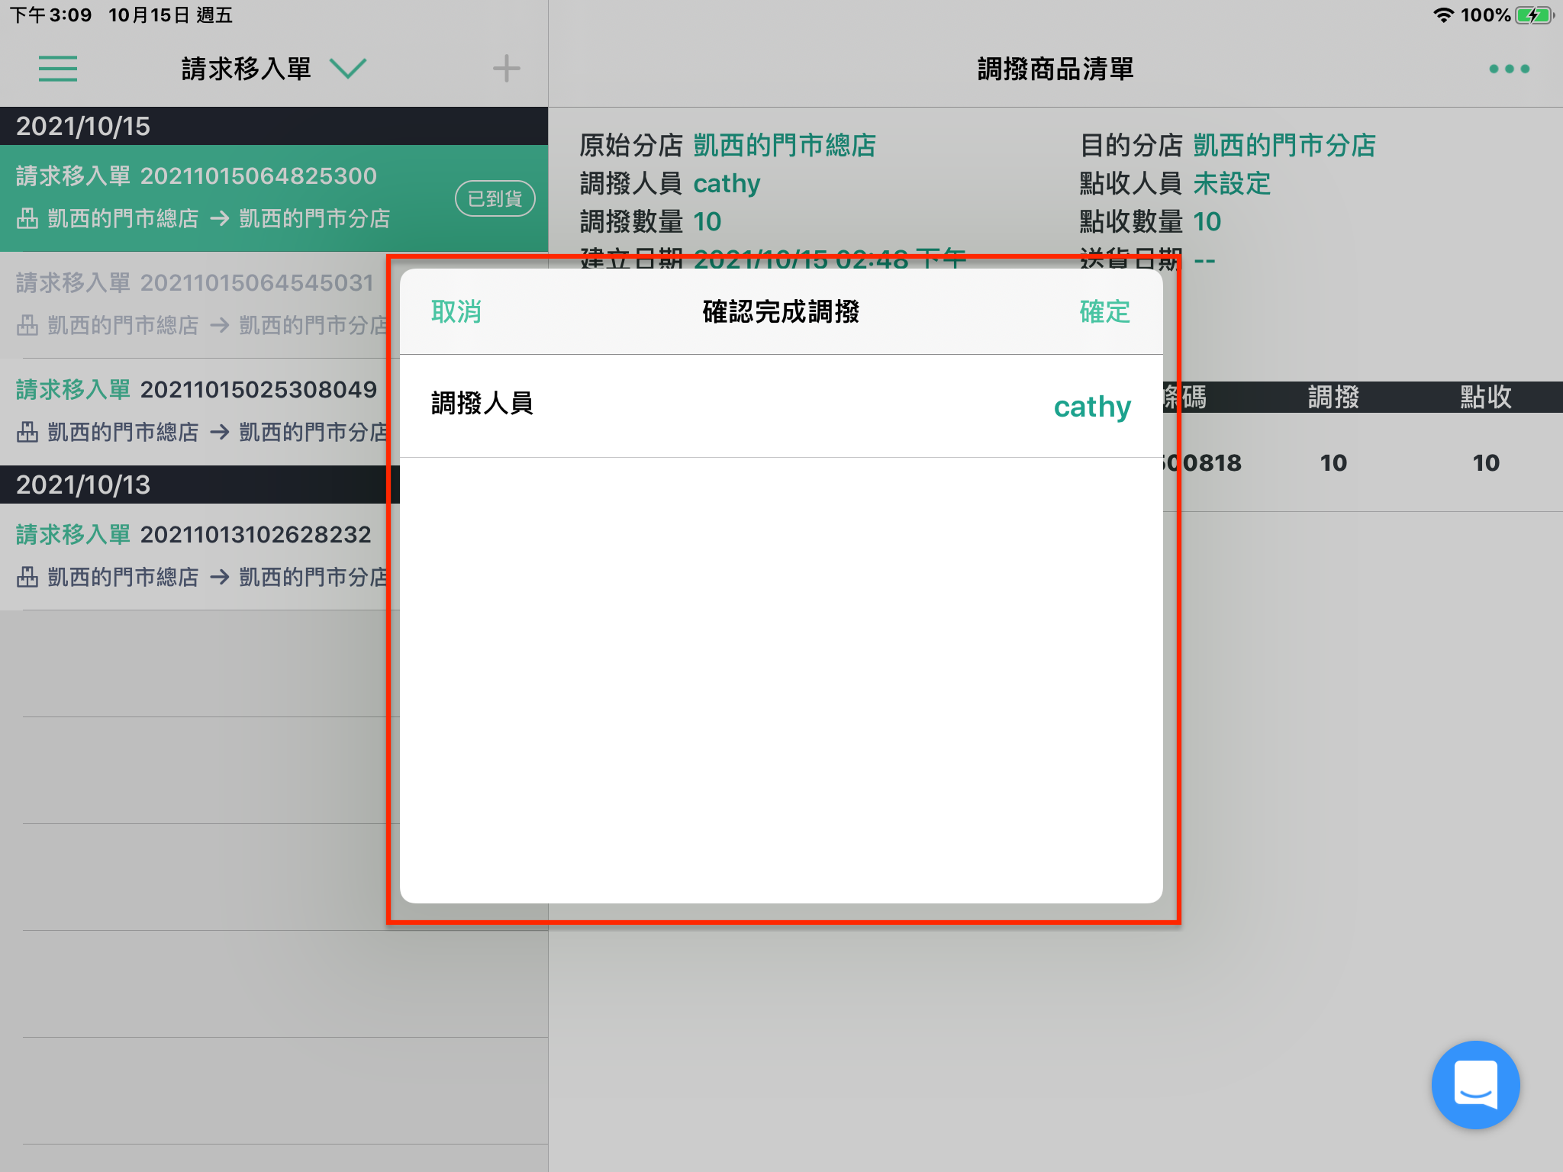Tap 取消 to cancel the dialog
The height and width of the screenshot is (1172, 1563).
click(456, 311)
